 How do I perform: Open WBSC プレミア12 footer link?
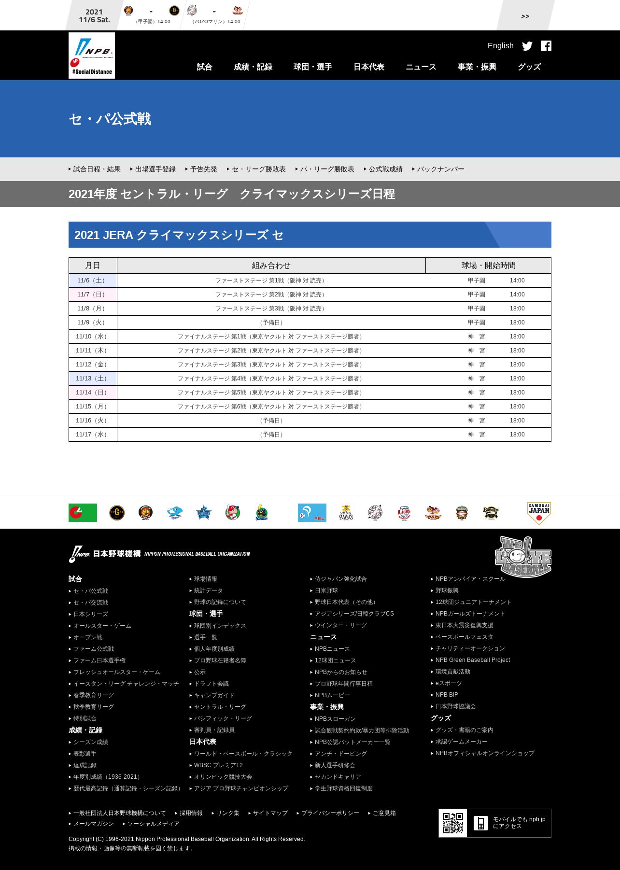(x=216, y=765)
